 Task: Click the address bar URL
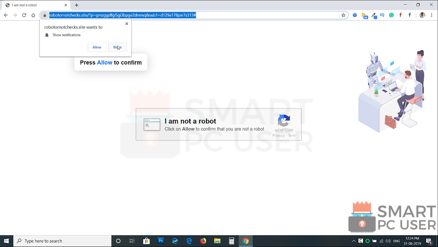click(x=123, y=15)
